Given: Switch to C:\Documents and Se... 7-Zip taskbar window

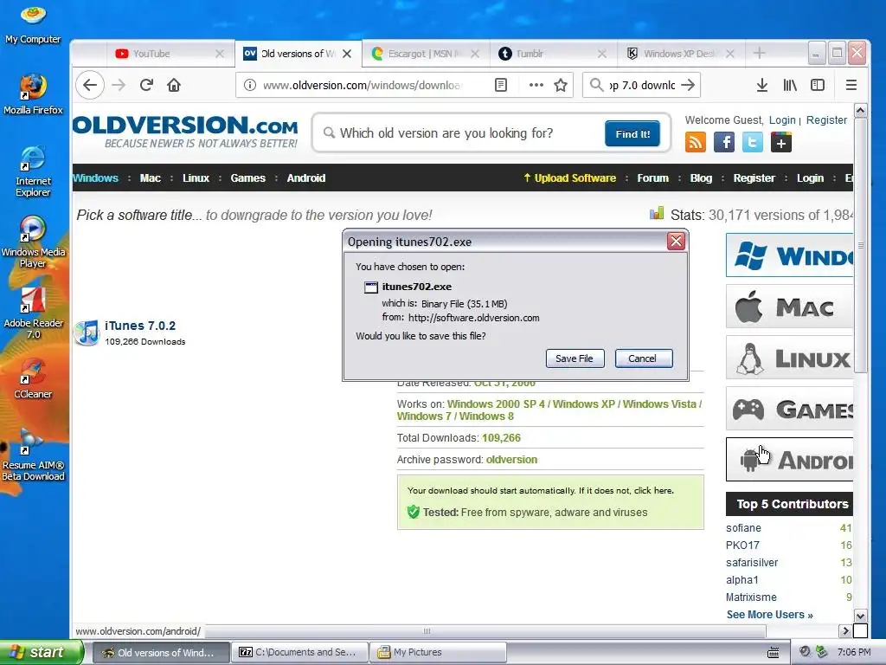Looking at the screenshot, I should coord(299,653).
